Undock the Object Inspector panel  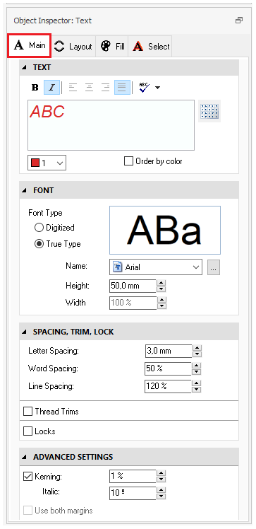[239, 21]
